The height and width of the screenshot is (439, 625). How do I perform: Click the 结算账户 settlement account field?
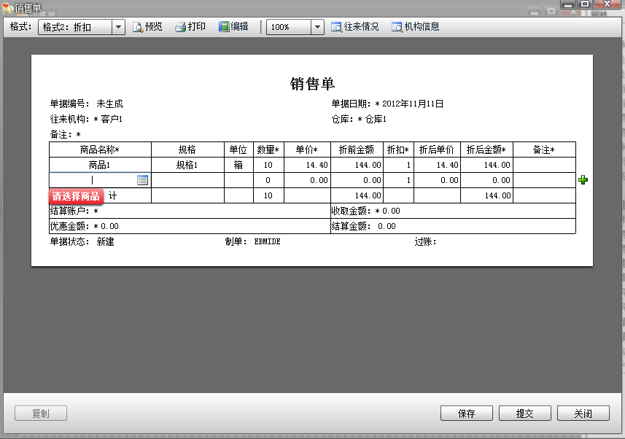pos(190,211)
